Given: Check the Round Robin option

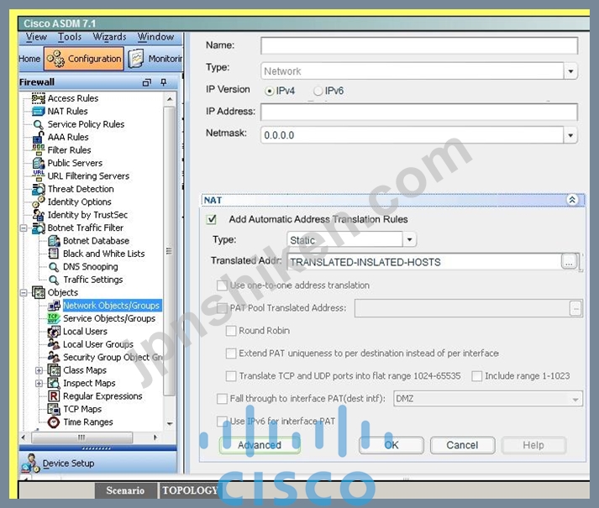Looking at the screenshot, I should coord(231,331).
